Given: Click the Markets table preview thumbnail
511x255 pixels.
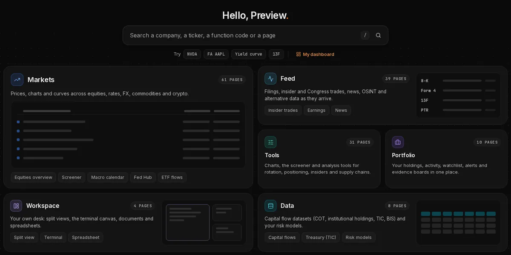Looking at the screenshot, I should tap(128, 134).
